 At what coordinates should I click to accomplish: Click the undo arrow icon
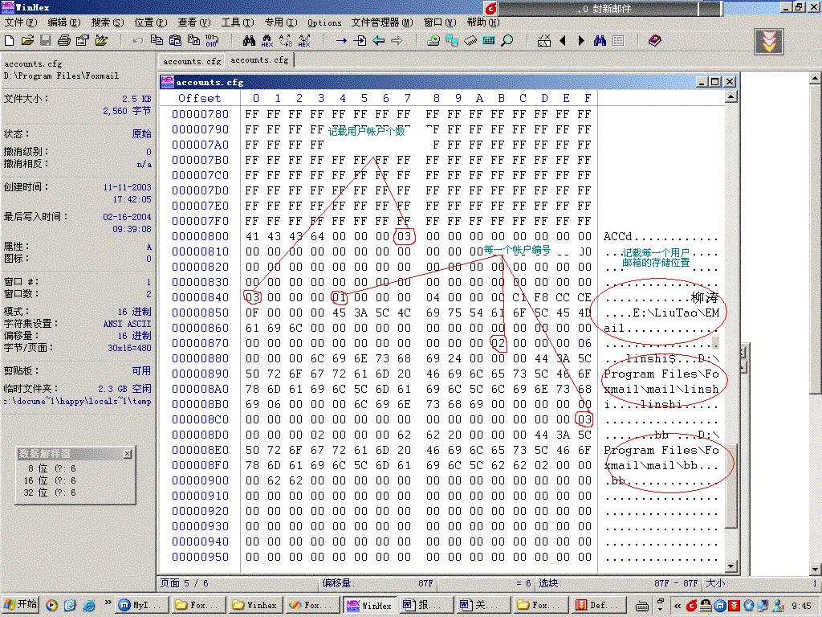(x=138, y=40)
